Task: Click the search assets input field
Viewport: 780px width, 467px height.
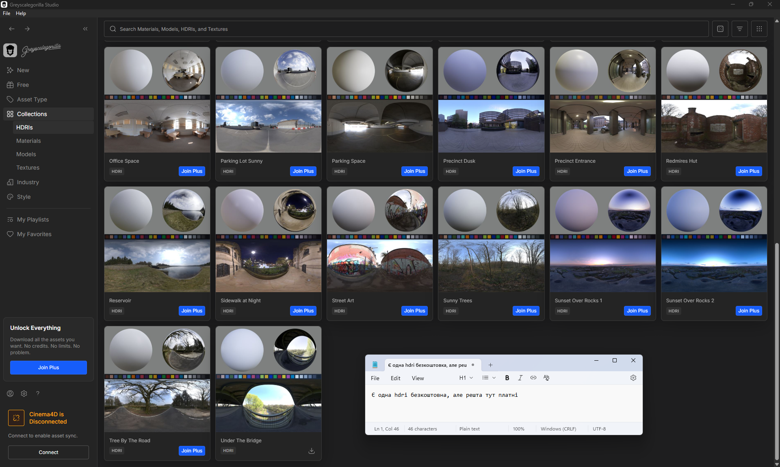Action: coord(406,29)
